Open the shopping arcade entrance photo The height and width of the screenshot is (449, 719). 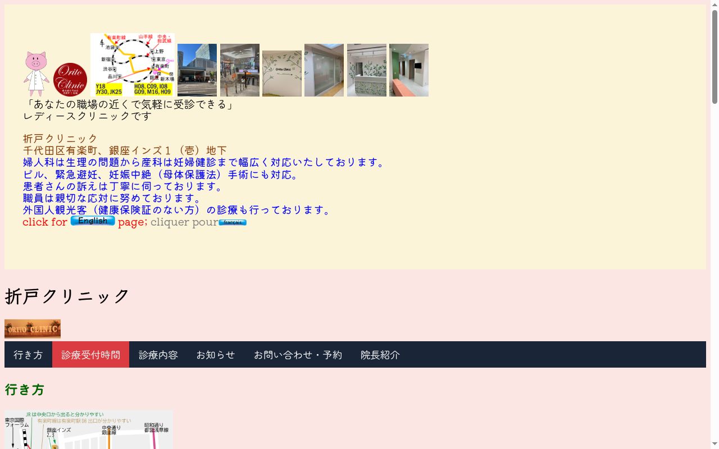pyautogui.click(x=240, y=70)
